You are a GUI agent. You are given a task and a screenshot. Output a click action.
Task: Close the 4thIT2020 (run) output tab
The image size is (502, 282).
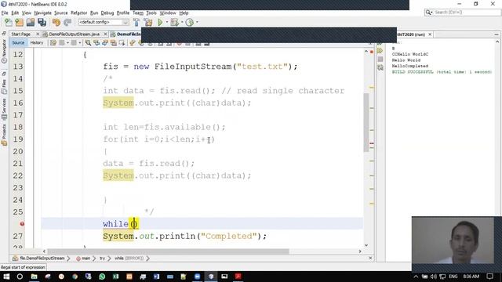click(x=430, y=34)
